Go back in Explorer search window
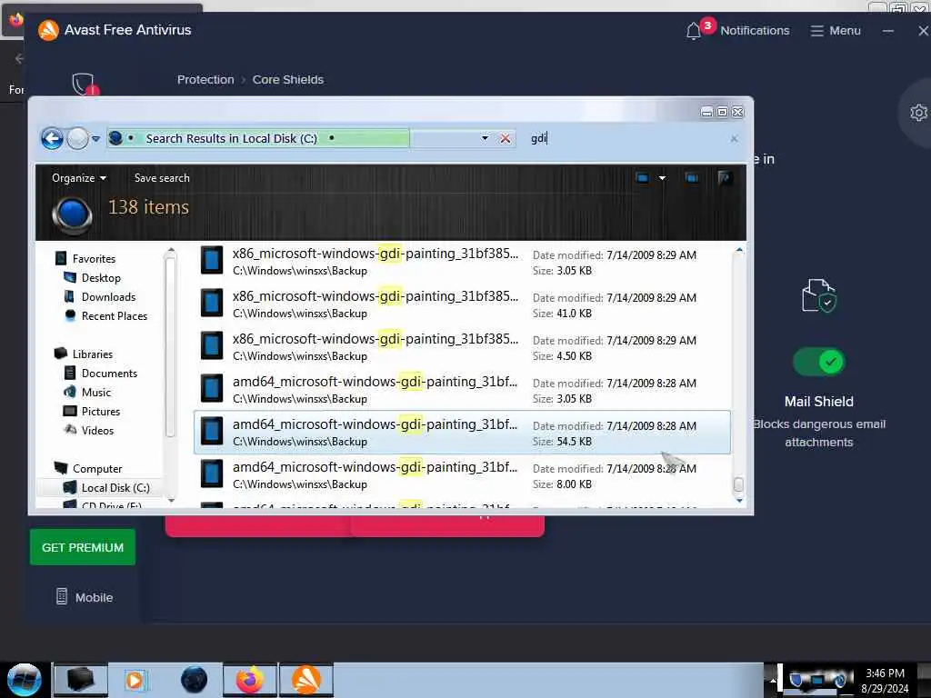The width and height of the screenshot is (931, 698). 52,138
